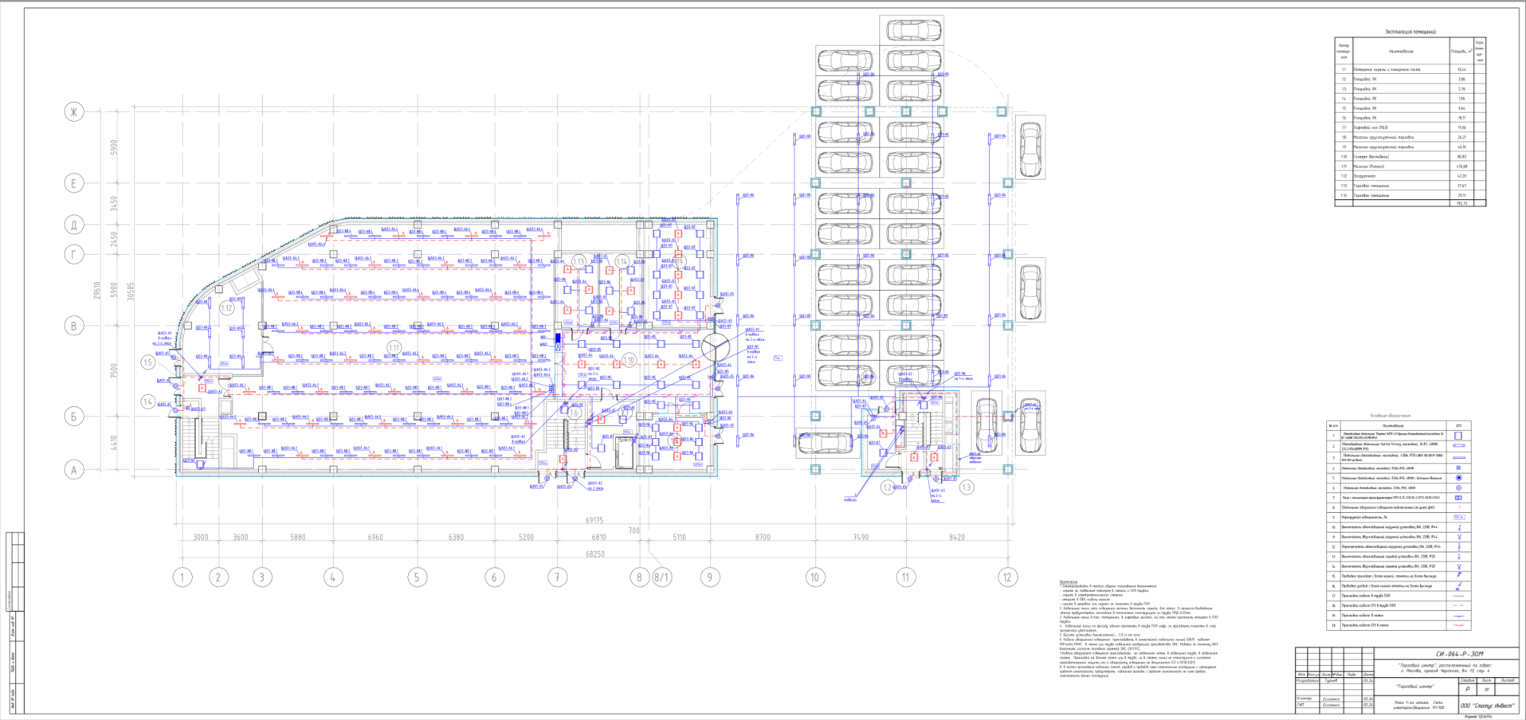Image resolution: width=1526 pixels, height=720 pixels.
Task: Click the Экспликация помещений table heading
Action: click(1410, 32)
